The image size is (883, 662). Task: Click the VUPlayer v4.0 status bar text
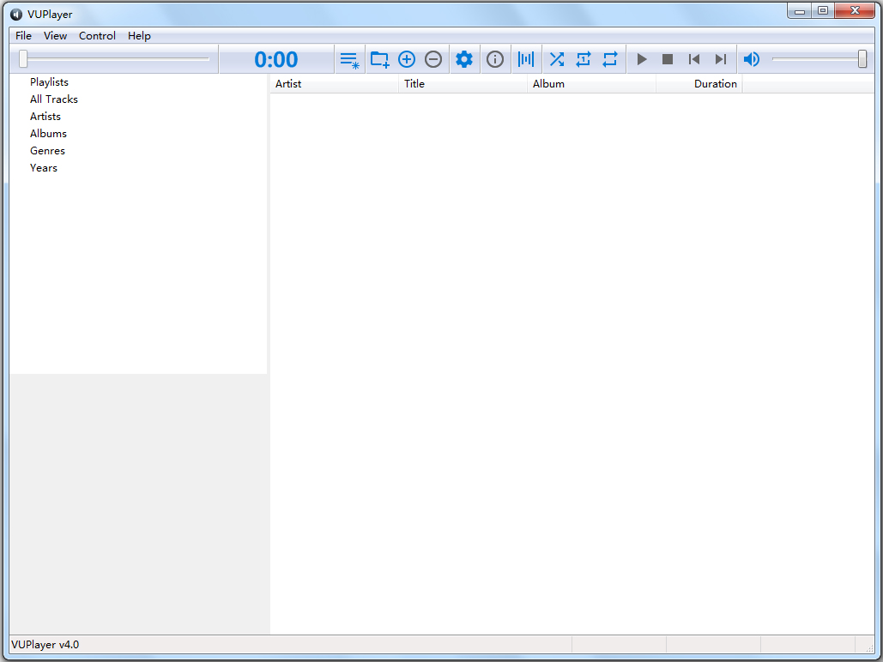pyautogui.click(x=45, y=645)
